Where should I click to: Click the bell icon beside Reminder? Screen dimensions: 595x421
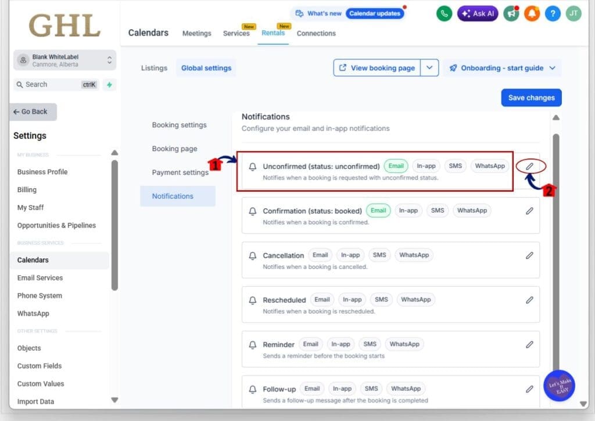pos(253,345)
